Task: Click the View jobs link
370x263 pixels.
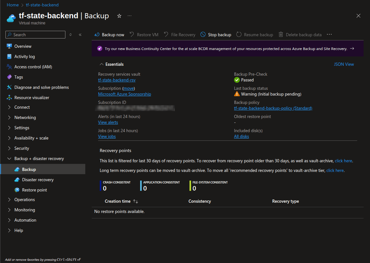Action: [x=107, y=136]
